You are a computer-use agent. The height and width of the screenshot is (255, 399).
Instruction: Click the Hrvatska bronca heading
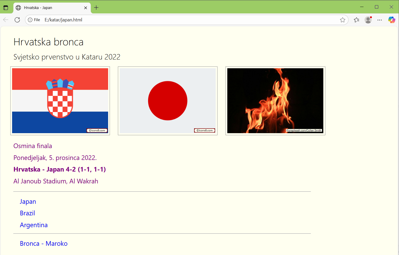click(x=48, y=42)
